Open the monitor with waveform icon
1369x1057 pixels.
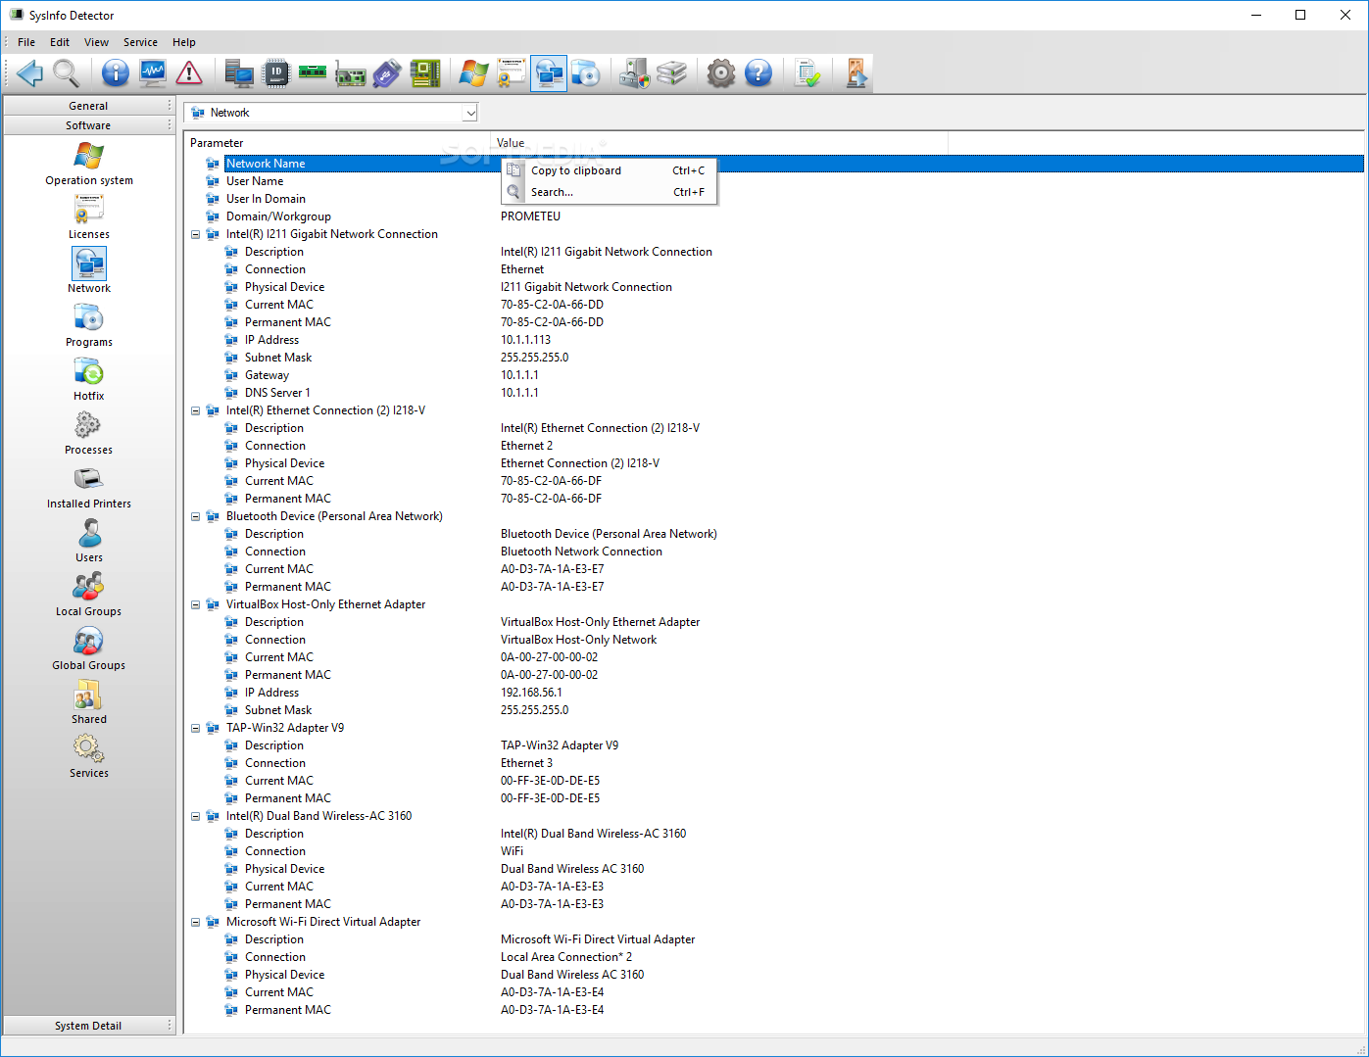[x=153, y=73]
